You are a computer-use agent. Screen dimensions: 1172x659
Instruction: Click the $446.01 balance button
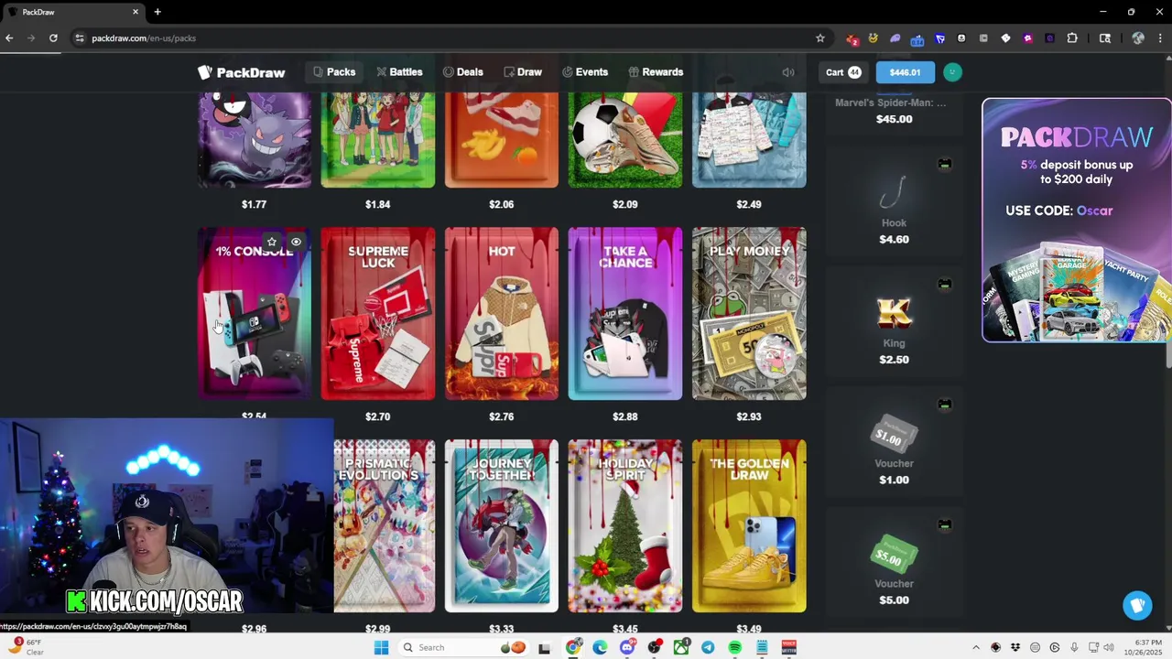(905, 72)
